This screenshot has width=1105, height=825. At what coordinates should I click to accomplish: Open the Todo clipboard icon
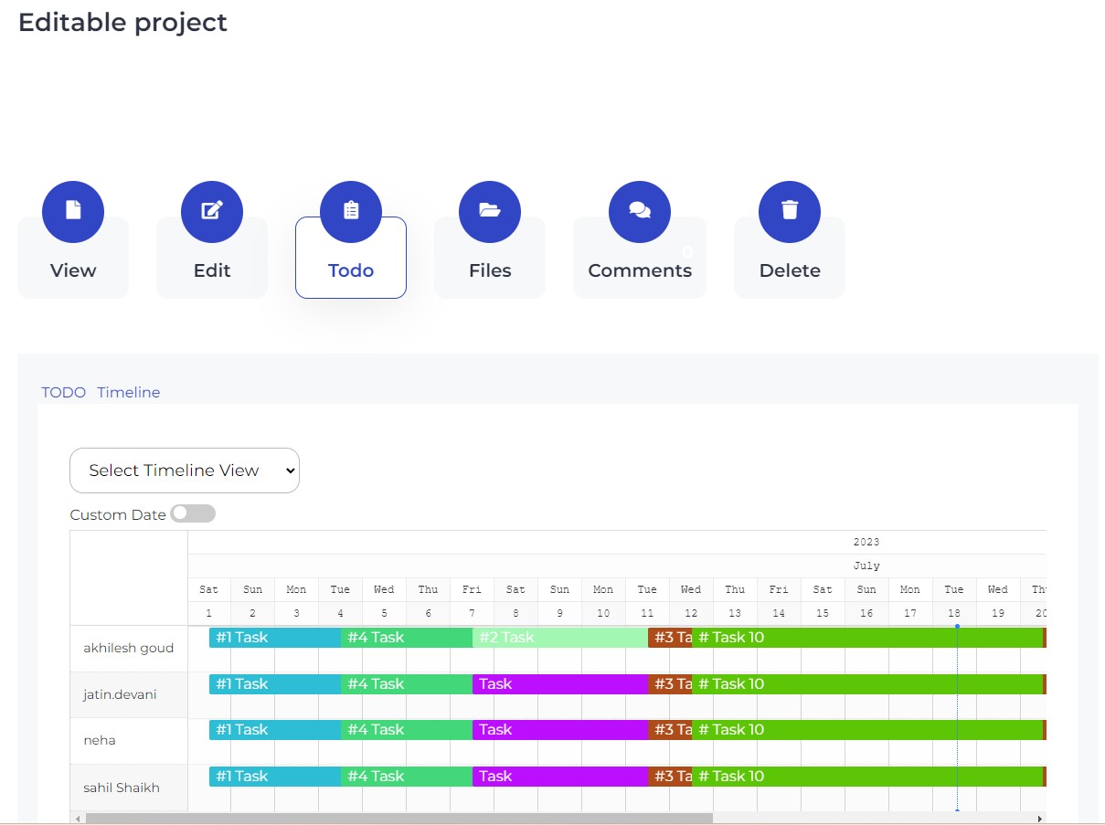(351, 212)
